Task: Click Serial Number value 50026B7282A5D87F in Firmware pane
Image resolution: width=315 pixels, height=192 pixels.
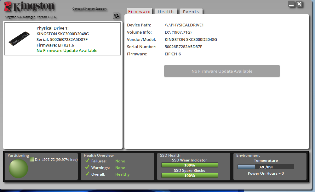Action: [x=183, y=47]
